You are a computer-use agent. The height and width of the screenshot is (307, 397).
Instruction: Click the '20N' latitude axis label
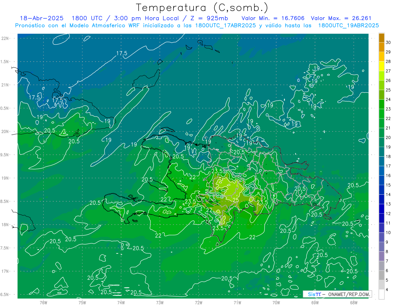(5, 131)
